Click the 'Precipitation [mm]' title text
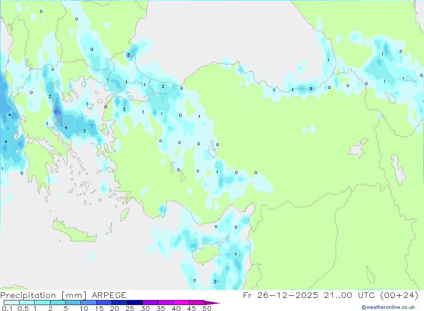The width and height of the screenshot is (424, 311). coord(44,295)
